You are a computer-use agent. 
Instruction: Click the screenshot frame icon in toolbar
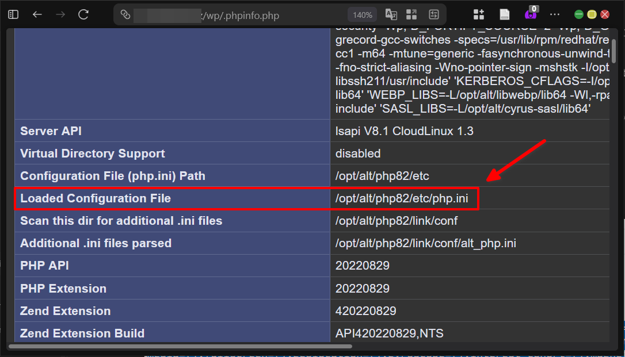(433, 14)
